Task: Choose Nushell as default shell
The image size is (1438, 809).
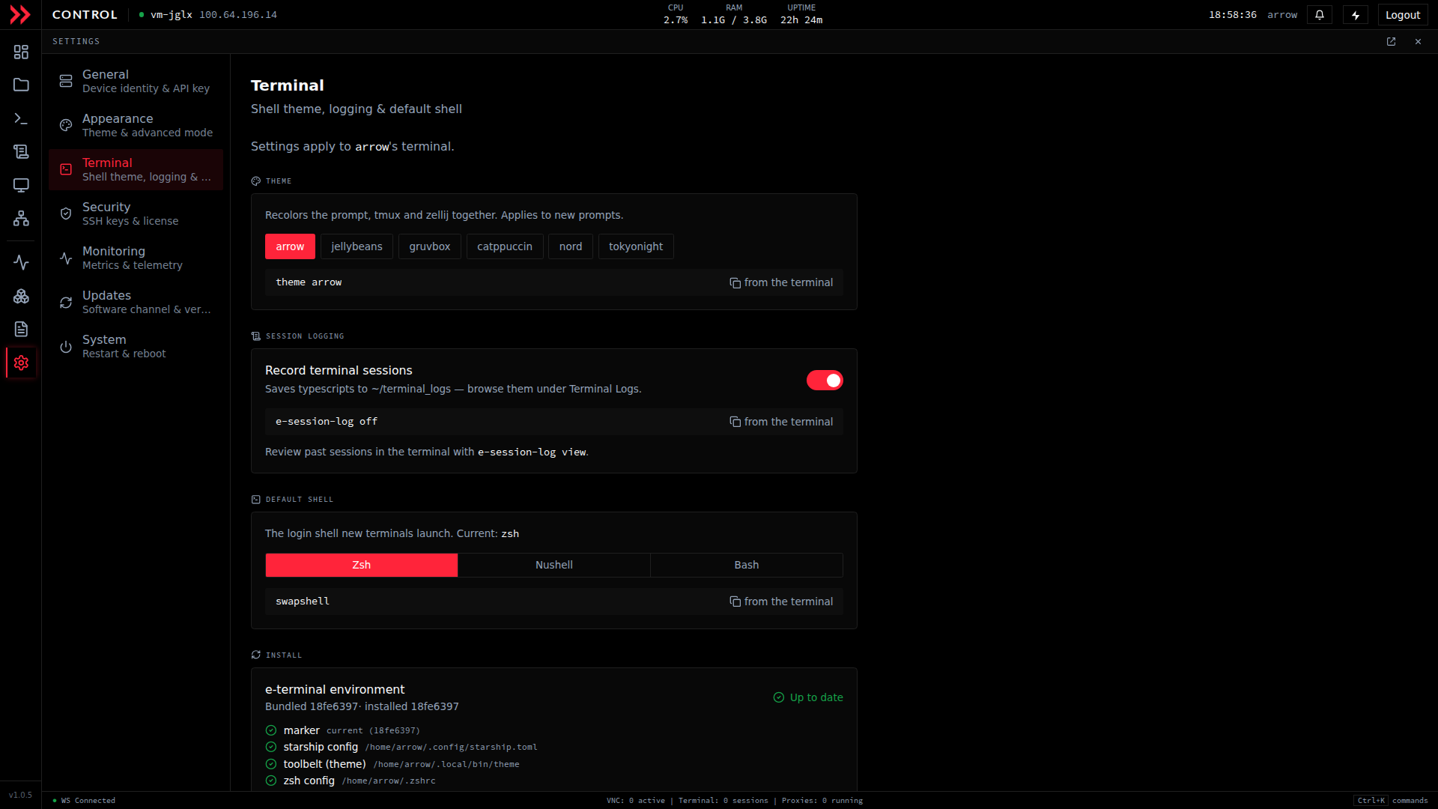Action: point(554,565)
